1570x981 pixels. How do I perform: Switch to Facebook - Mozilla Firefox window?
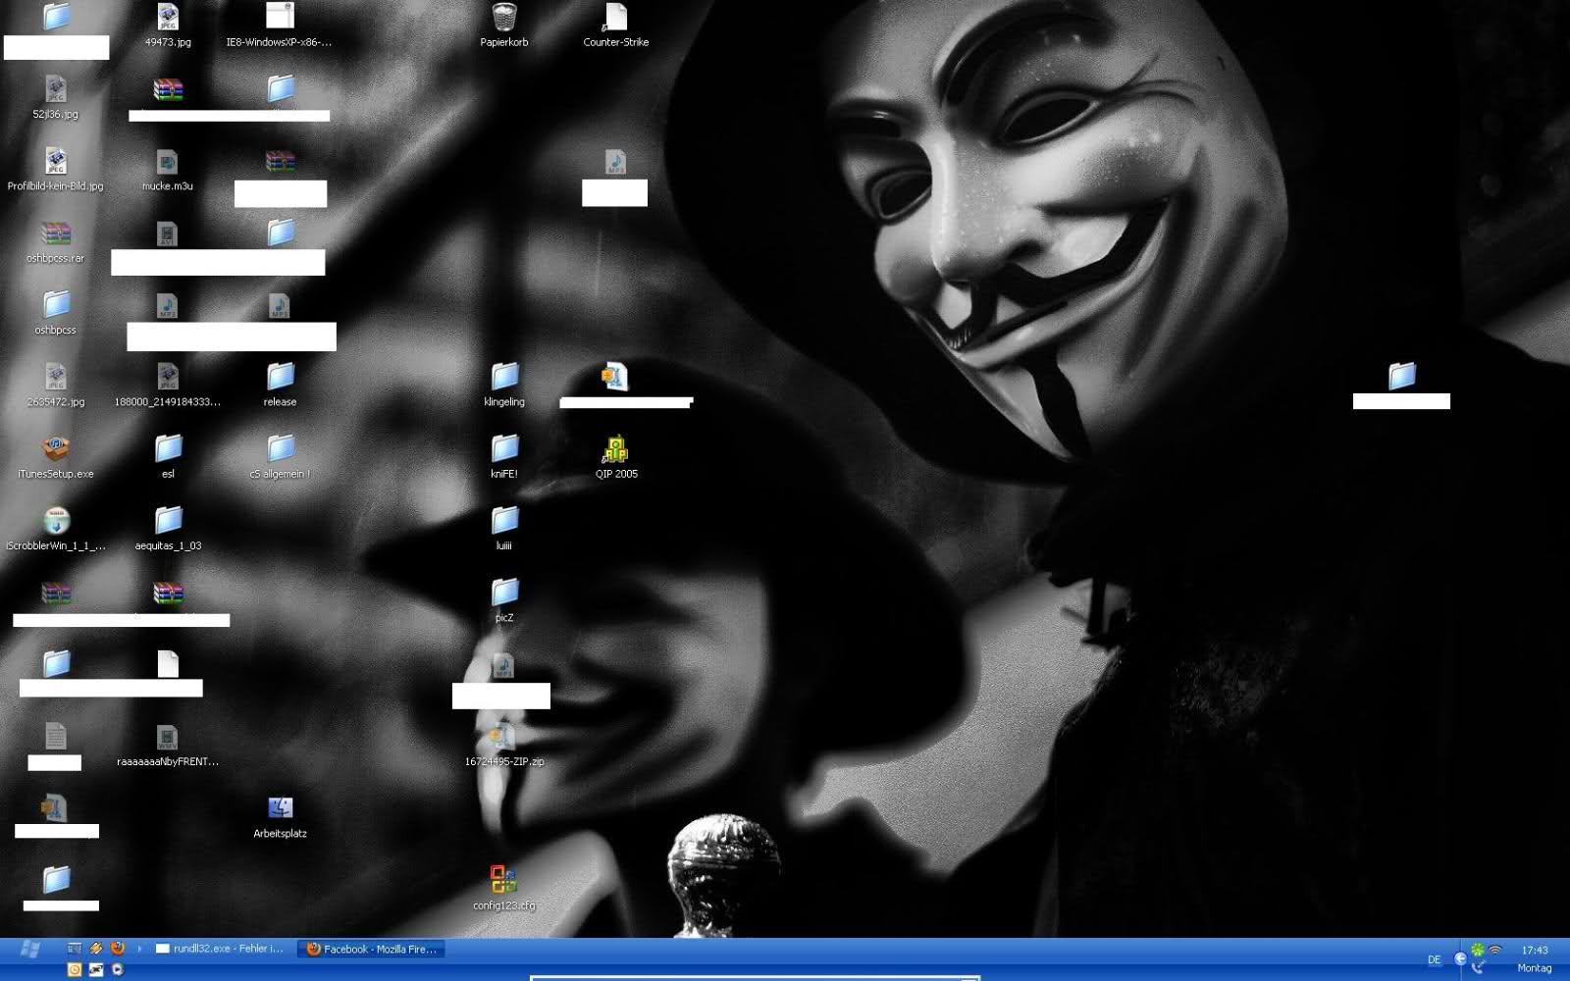[372, 949]
